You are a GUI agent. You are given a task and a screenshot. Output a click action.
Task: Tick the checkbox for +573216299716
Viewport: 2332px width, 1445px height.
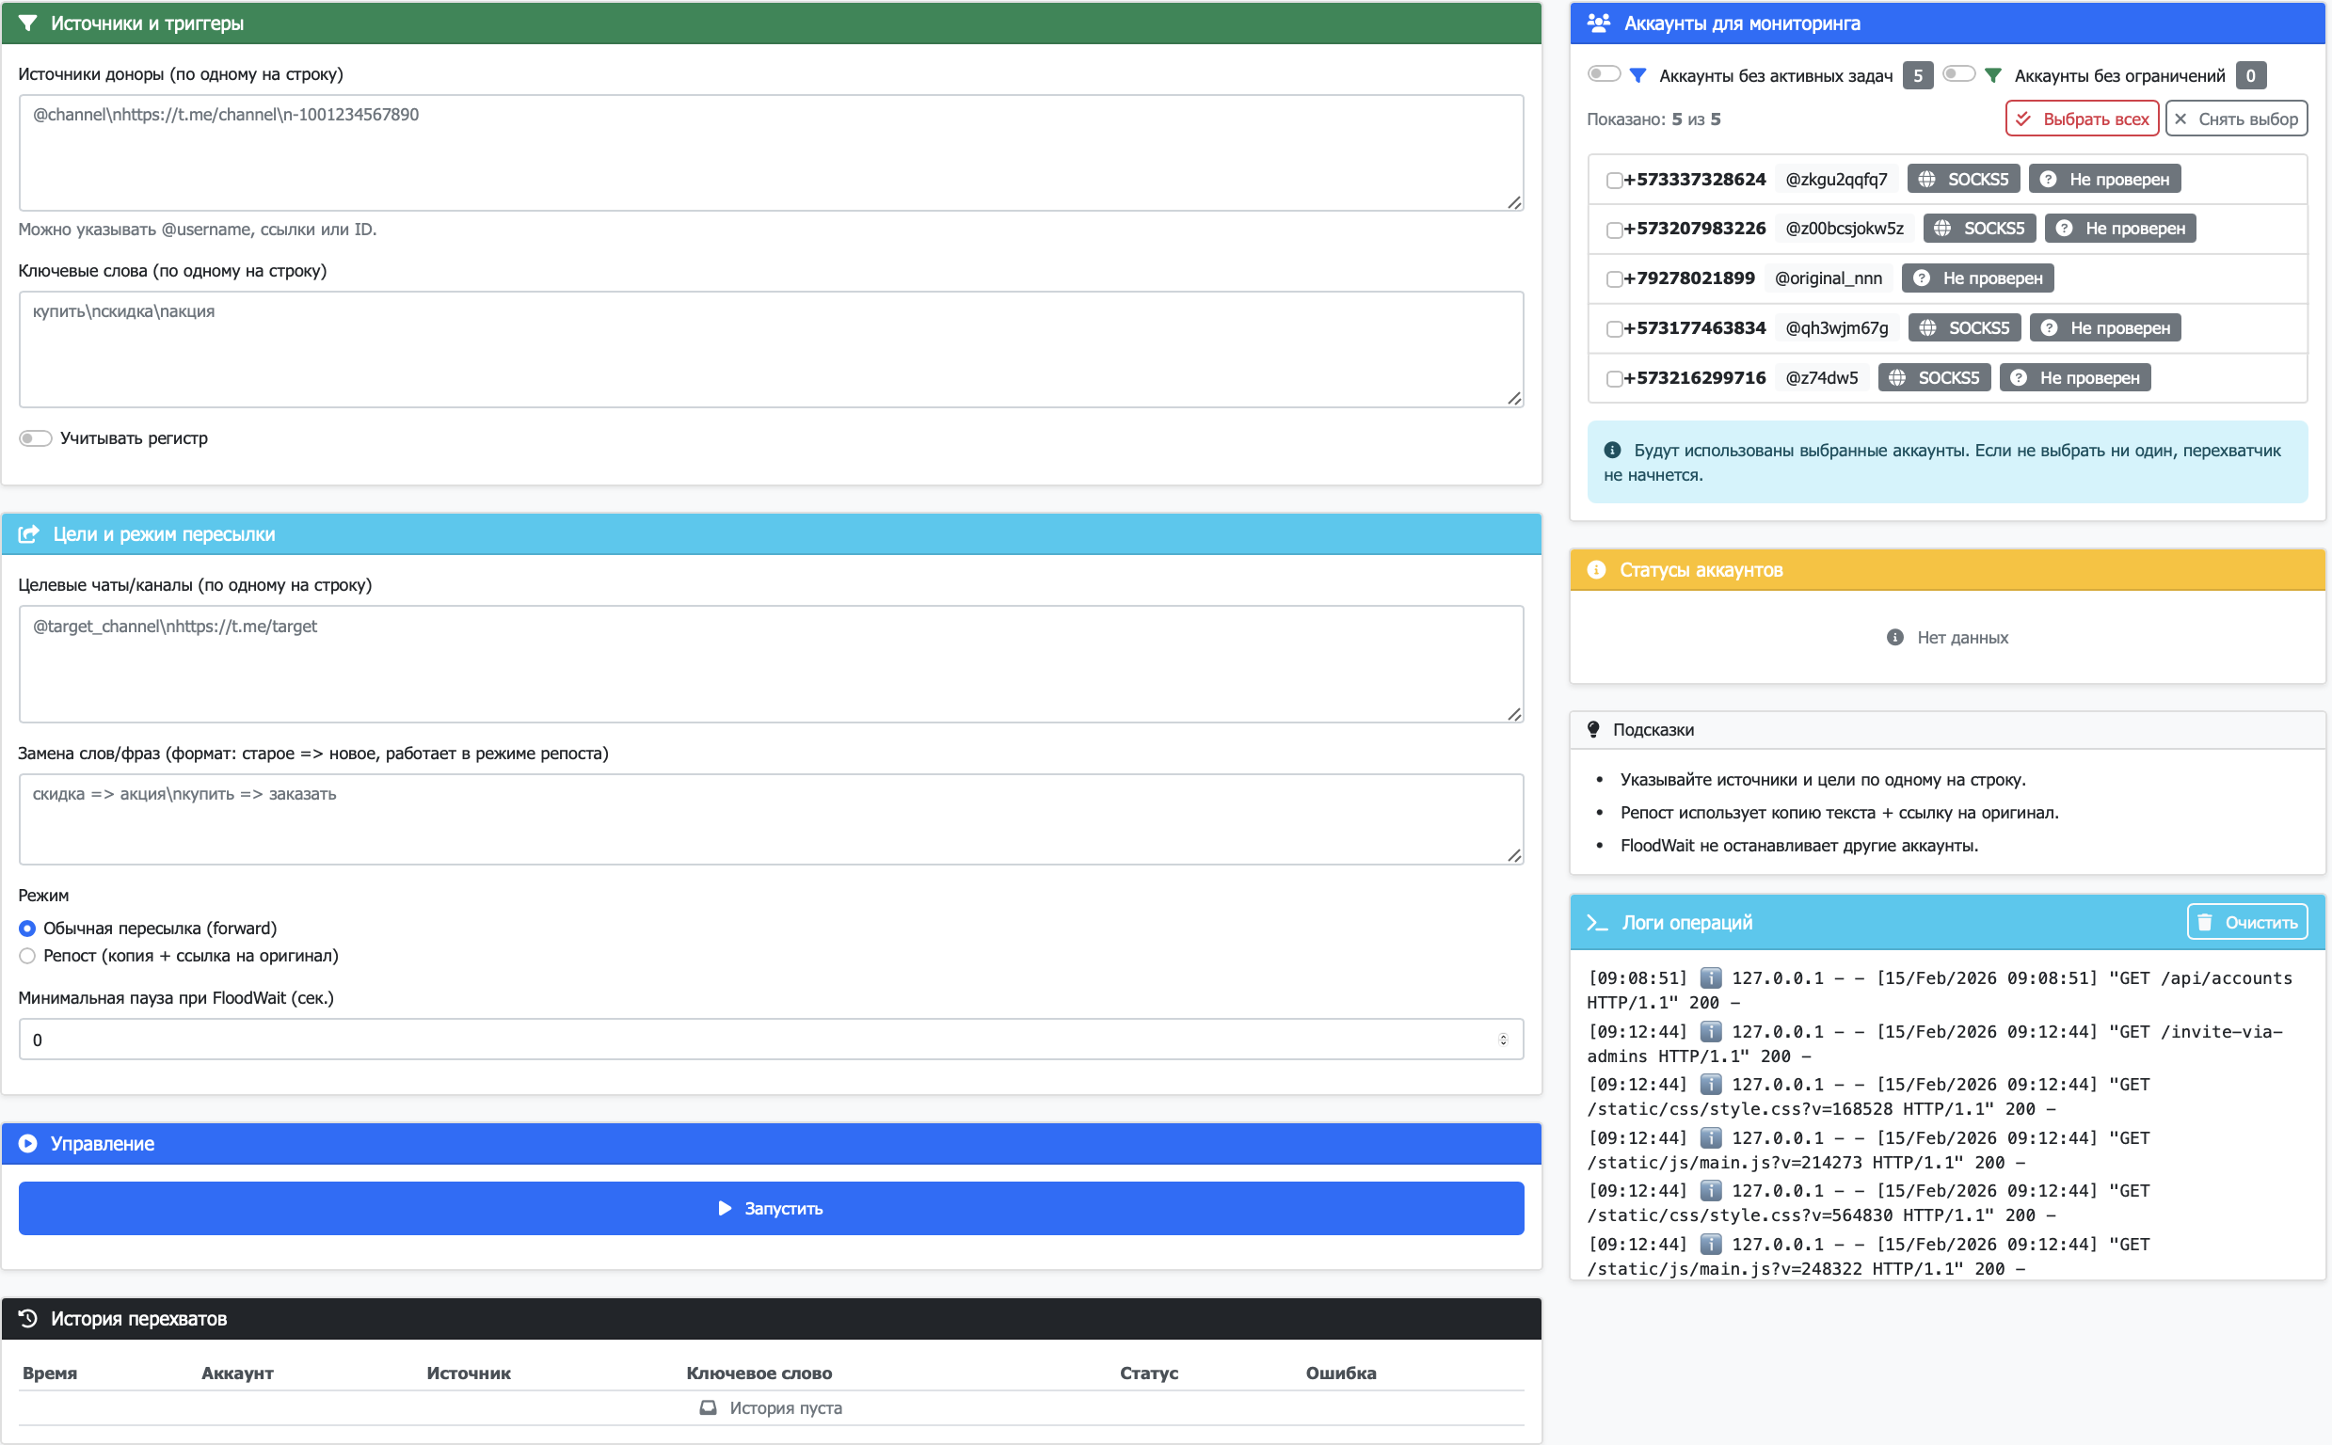1613,378
